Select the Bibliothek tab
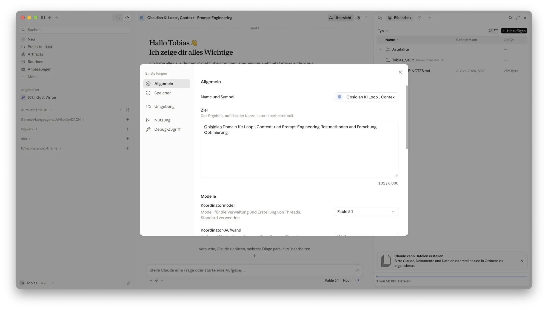 pyautogui.click(x=400, y=18)
